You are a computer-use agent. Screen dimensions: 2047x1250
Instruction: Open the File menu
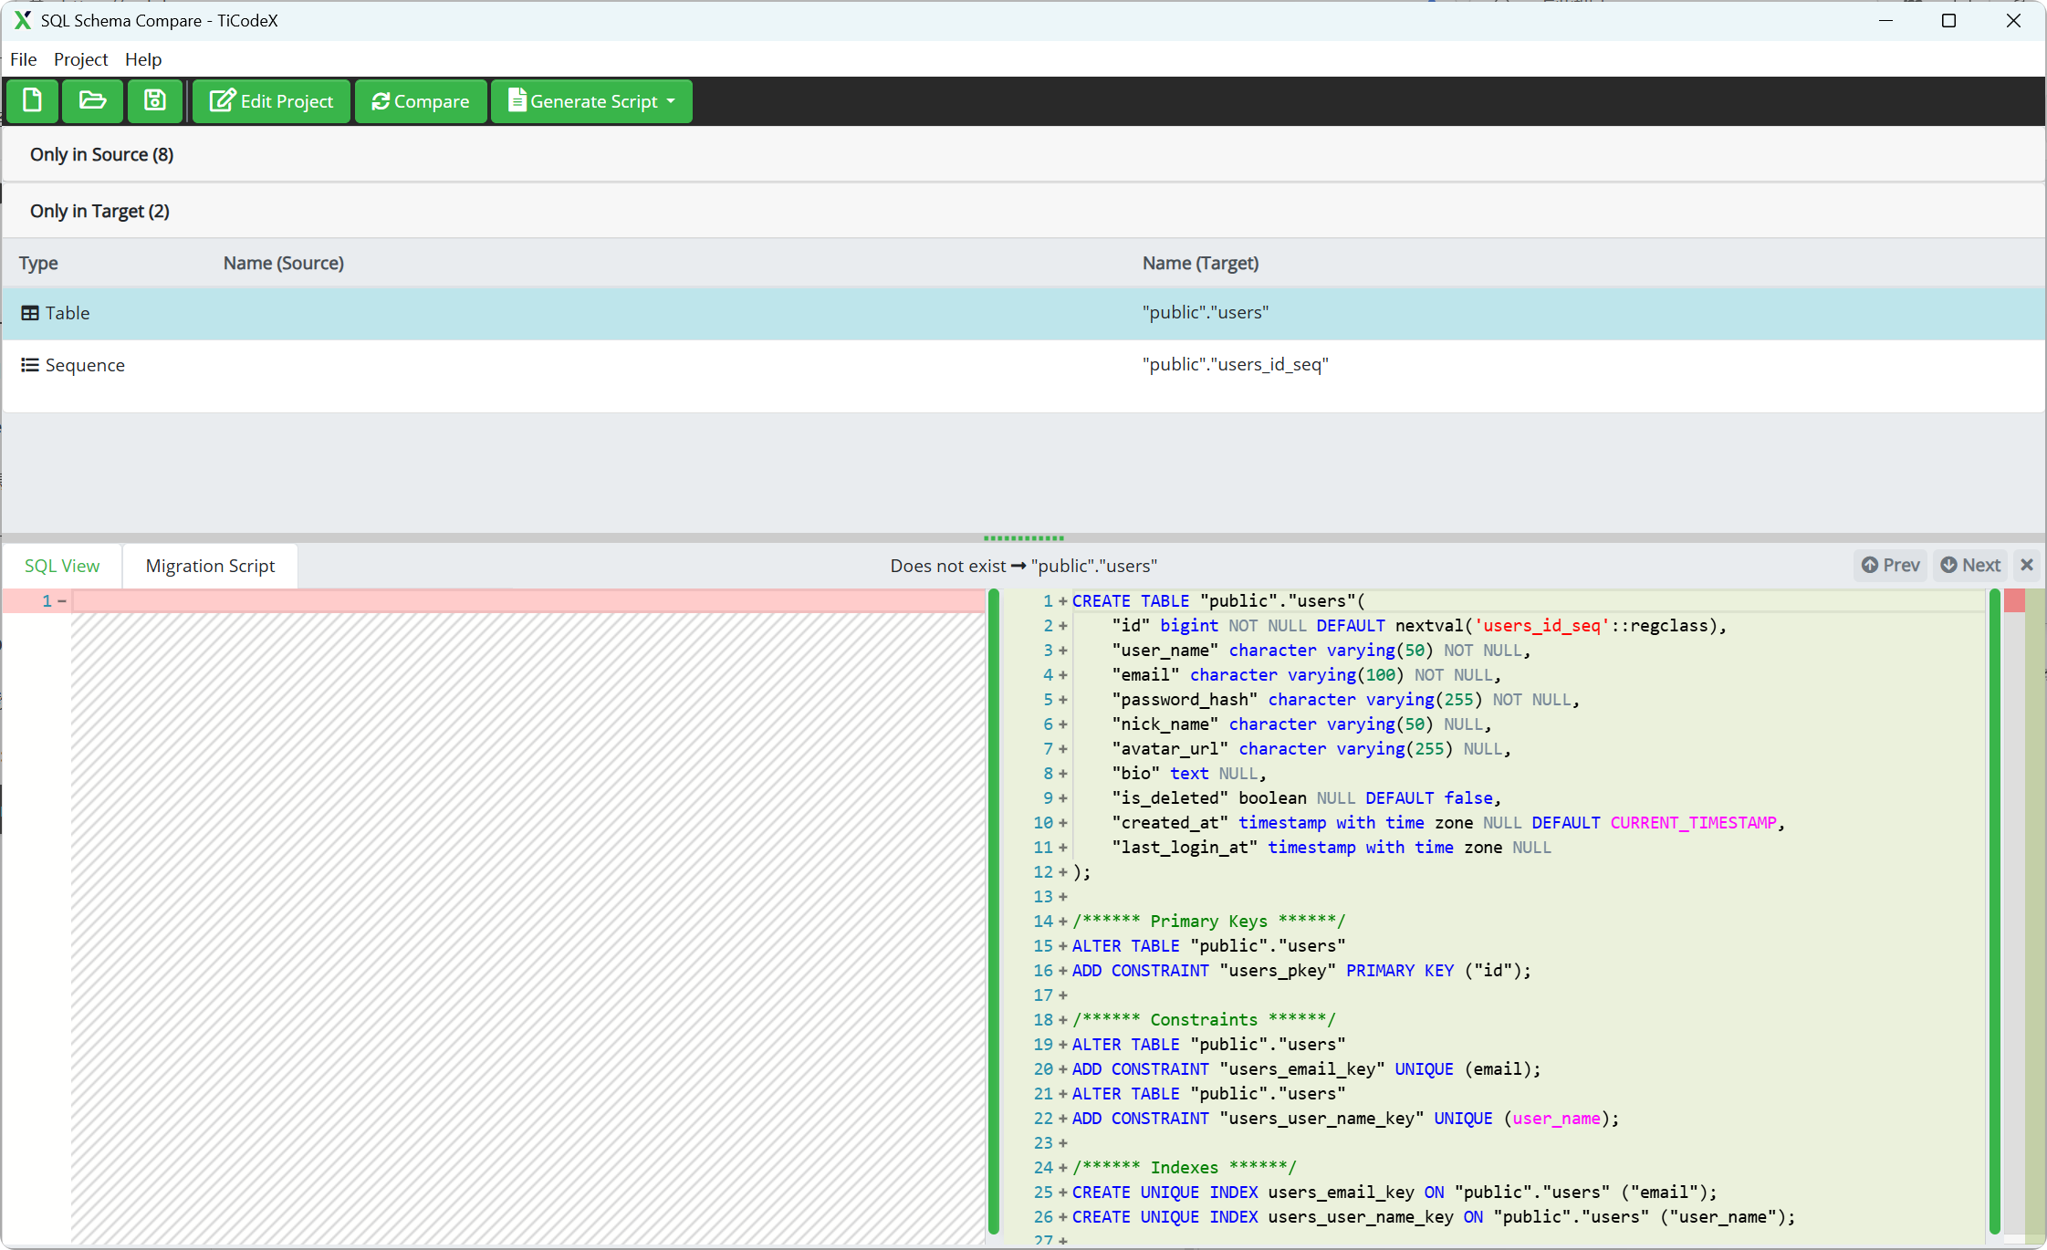[x=23, y=59]
